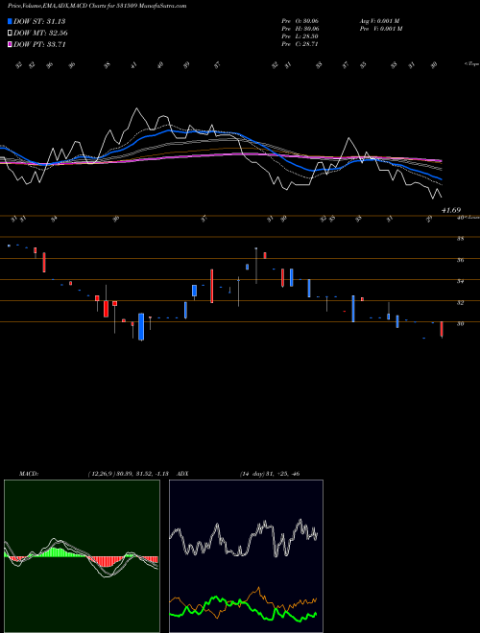Click the 'DOW MT: 32.56' label

pos(40,34)
